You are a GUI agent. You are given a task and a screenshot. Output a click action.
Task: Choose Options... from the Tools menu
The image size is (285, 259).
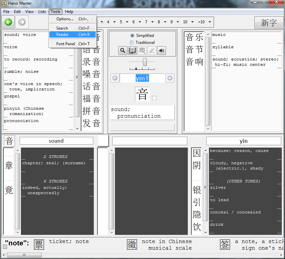tap(73, 19)
